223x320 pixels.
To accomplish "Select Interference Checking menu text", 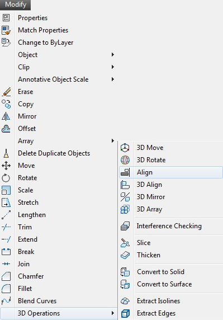I will 169,226.
